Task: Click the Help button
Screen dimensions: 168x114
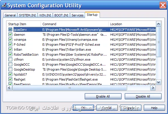Action: (x=154, y=108)
